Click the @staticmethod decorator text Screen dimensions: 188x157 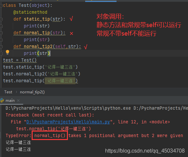[30, 12]
